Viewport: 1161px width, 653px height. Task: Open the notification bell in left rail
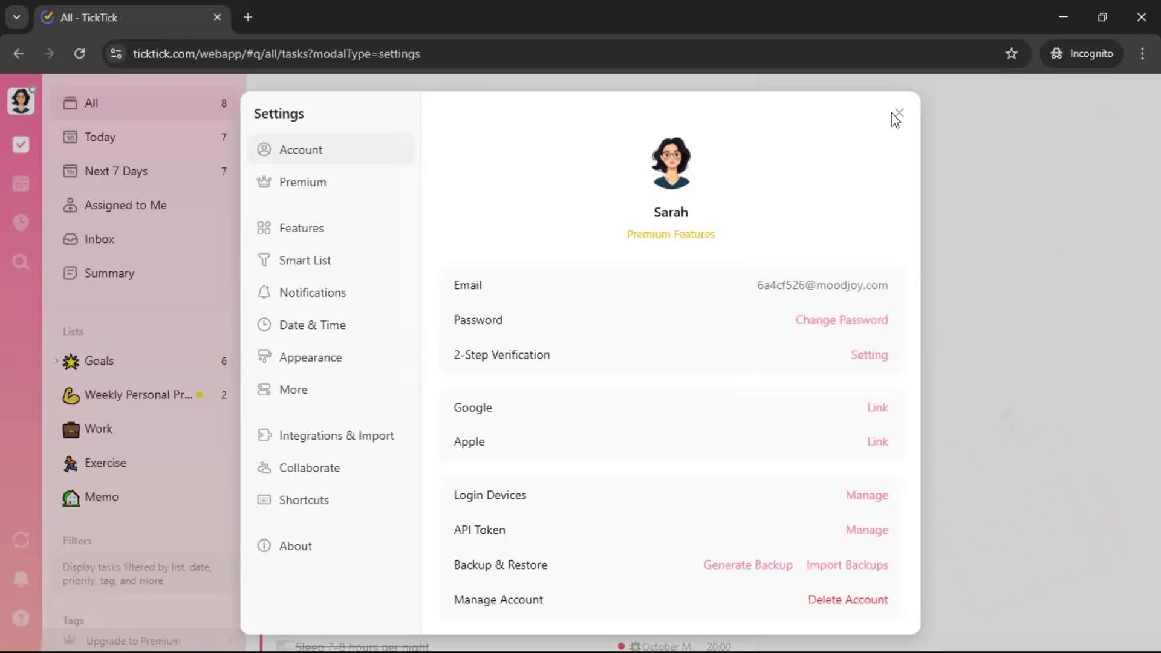[x=21, y=579]
